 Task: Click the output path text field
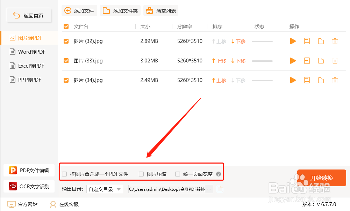pos(167,189)
